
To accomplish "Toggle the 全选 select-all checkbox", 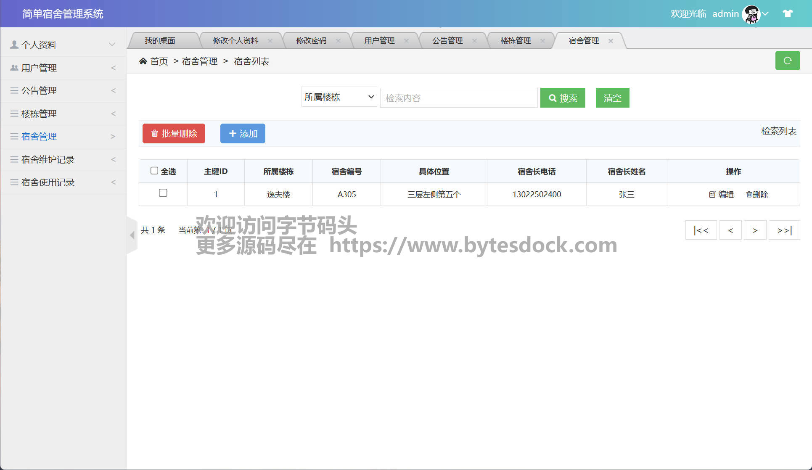I will (154, 171).
